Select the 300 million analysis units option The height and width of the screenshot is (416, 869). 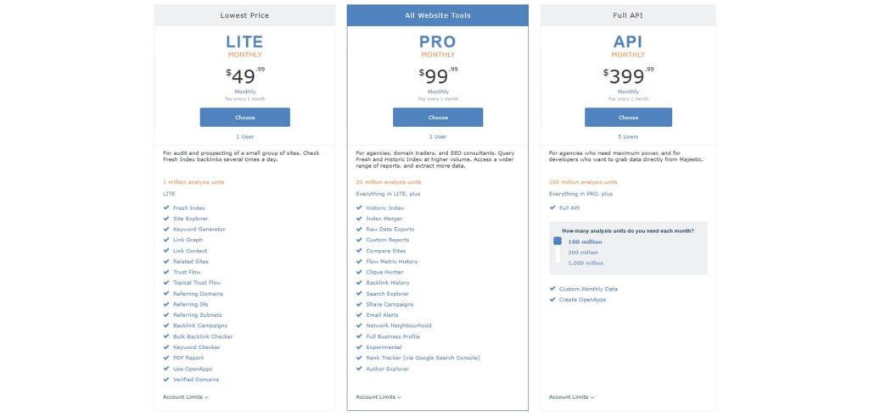coord(584,252)
